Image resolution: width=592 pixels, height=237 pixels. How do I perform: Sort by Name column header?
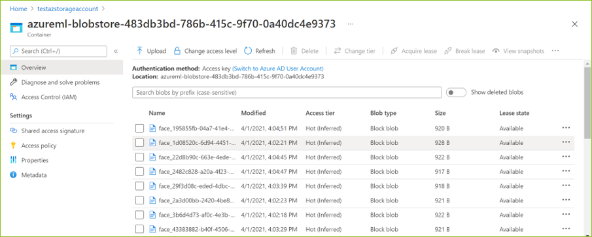tap(157, 113)
